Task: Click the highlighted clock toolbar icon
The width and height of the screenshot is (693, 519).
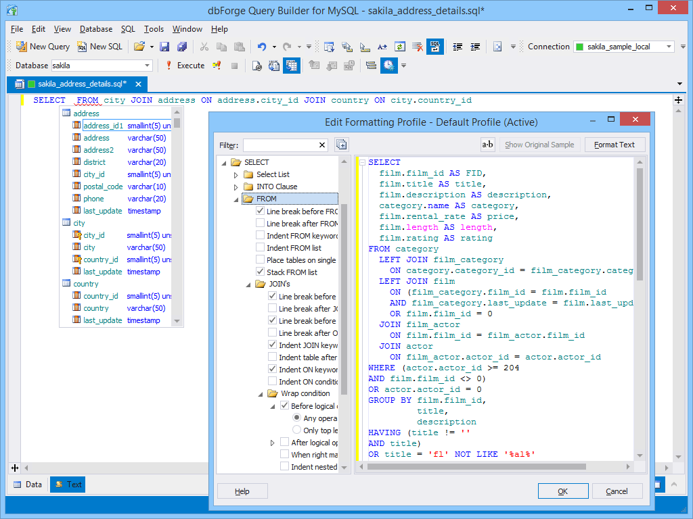Action: point(388,66)
